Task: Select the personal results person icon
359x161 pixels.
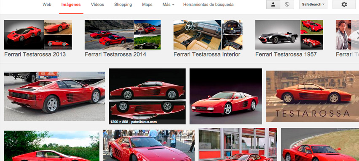Action: click(x=273, y=5)
